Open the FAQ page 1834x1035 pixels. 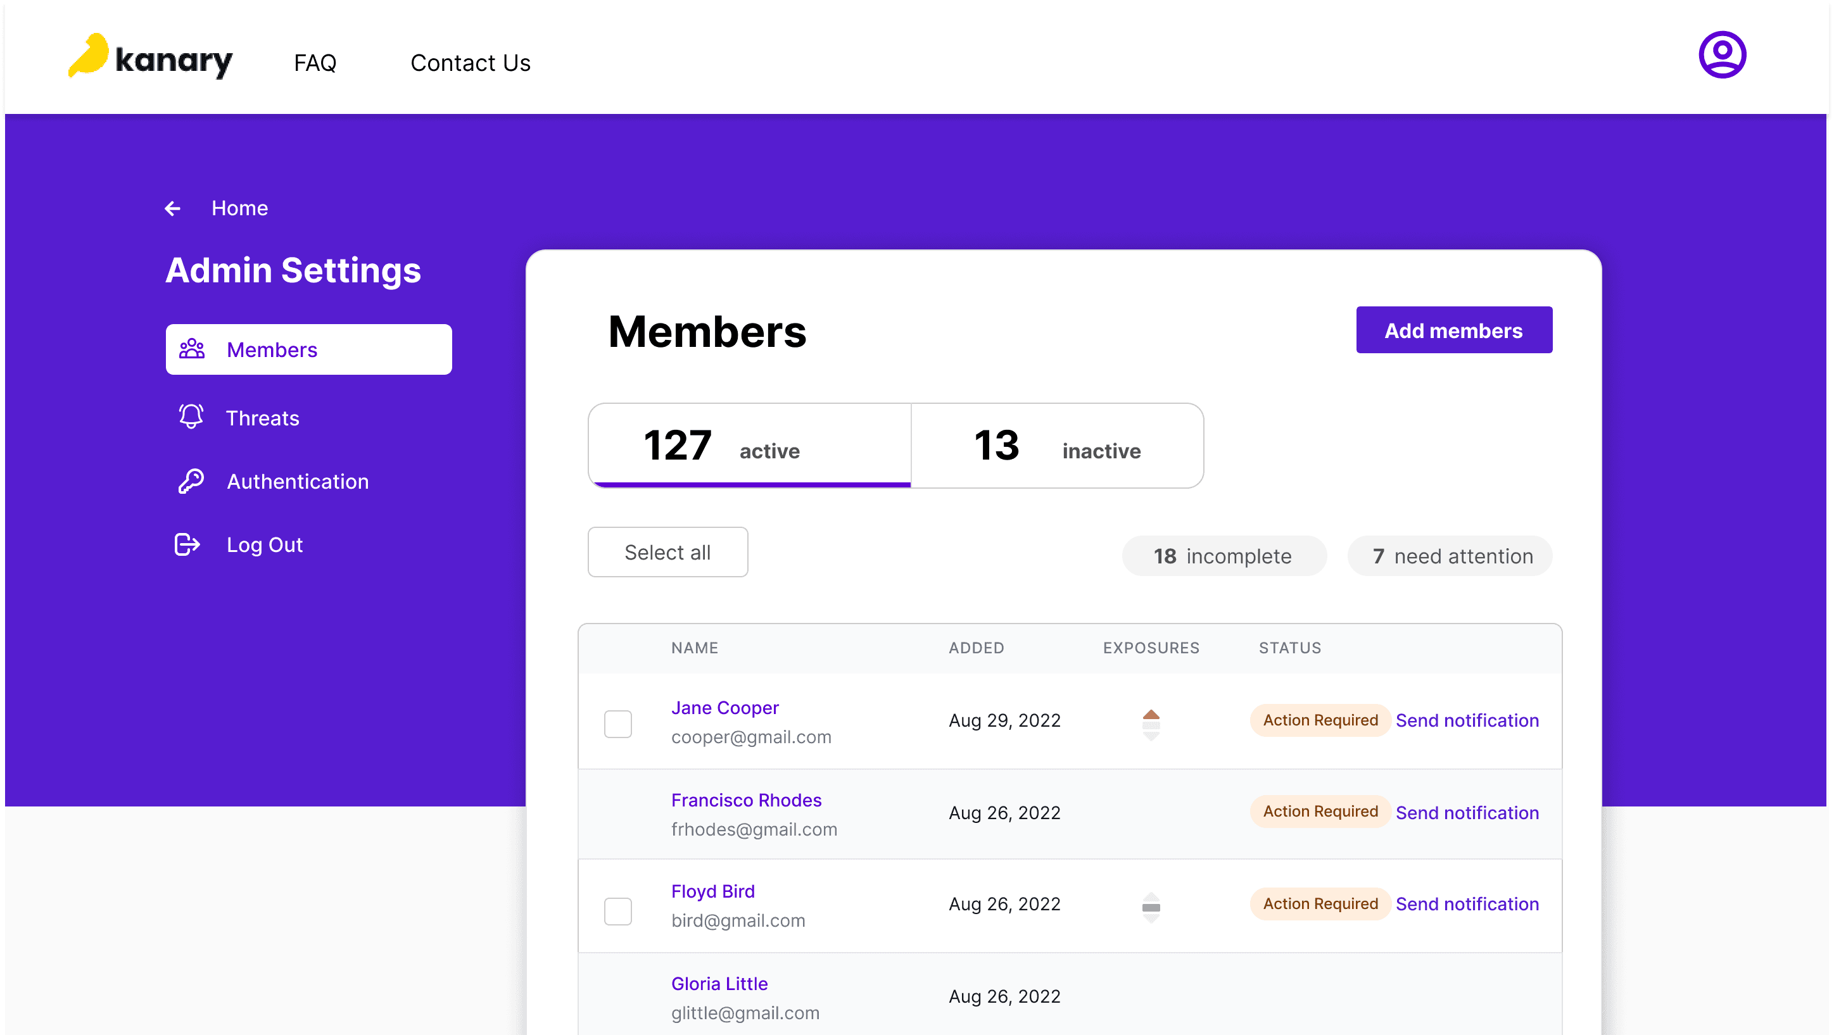click(315, 63)
